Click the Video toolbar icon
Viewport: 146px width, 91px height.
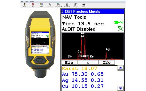tap(84, 4)
